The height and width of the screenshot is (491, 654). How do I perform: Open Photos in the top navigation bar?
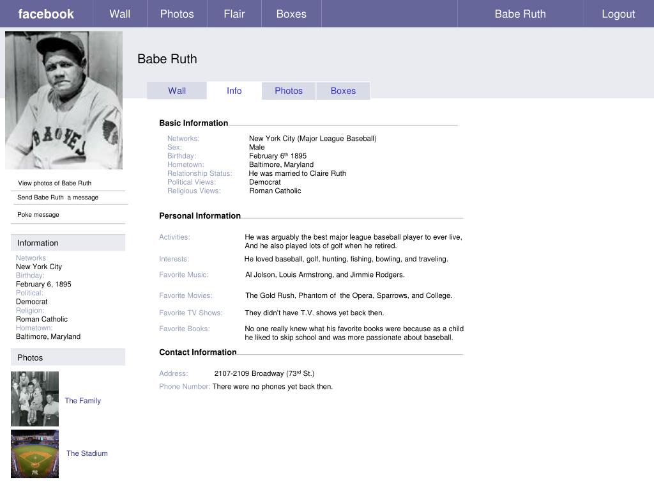click(177, 14)
